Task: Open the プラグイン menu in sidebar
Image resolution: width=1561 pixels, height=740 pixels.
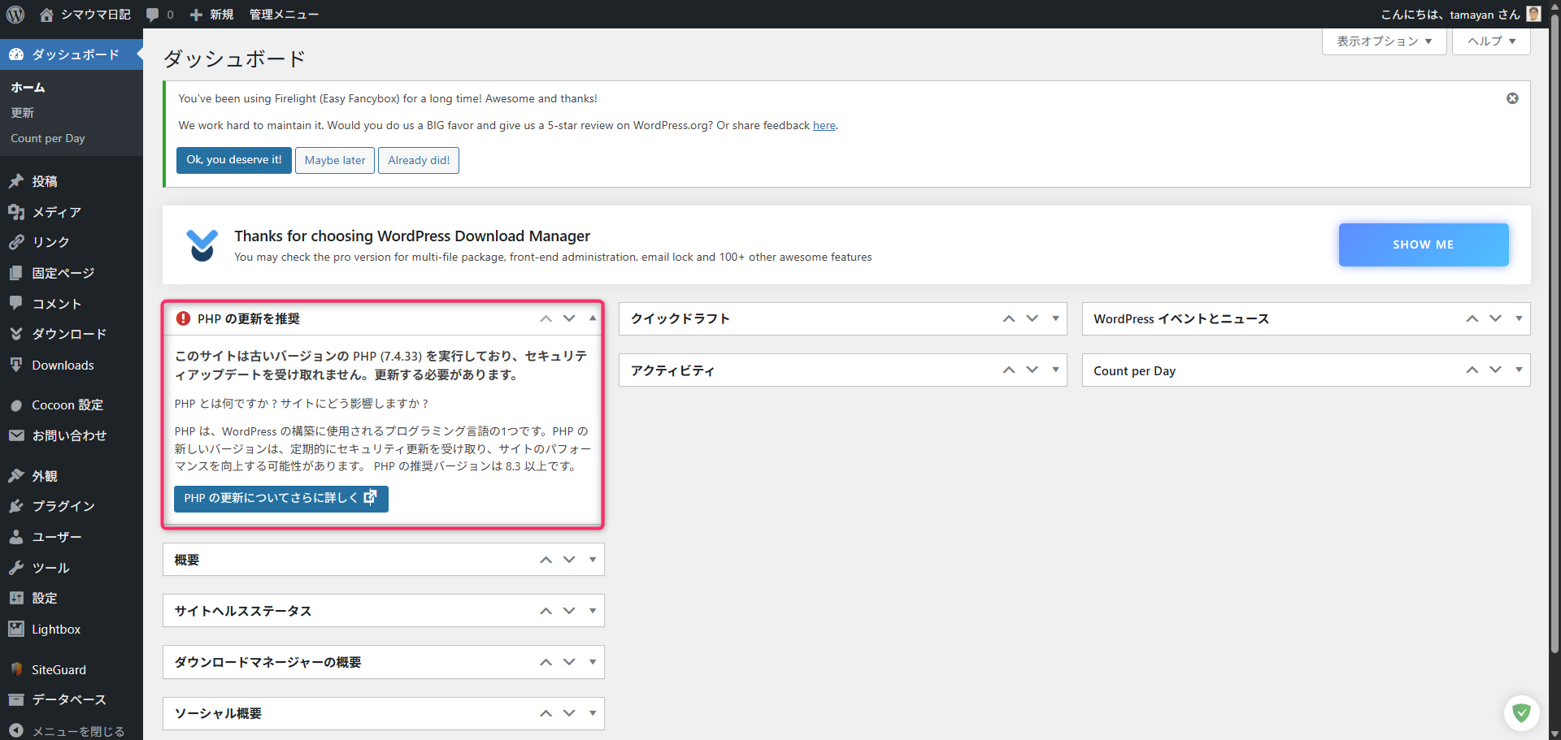Action: point(63,506)
